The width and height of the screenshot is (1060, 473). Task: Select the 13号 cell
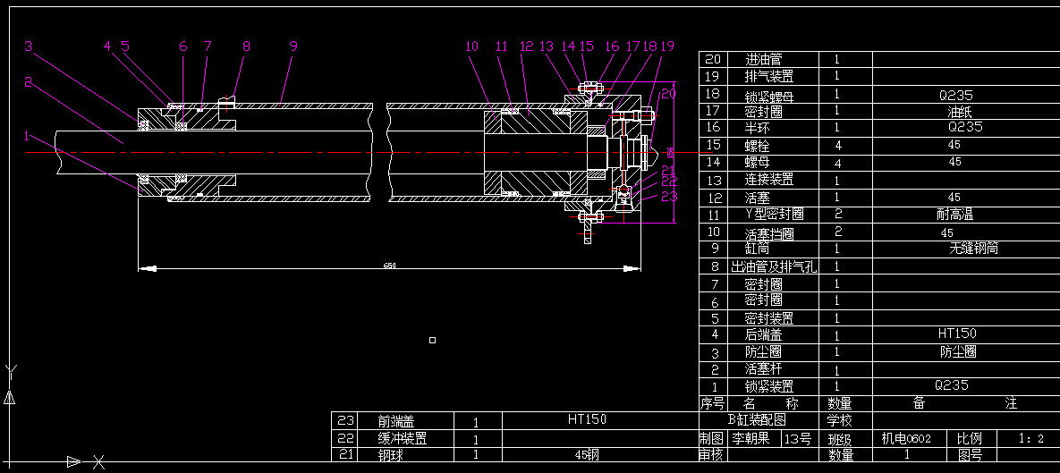click(799, 438)
